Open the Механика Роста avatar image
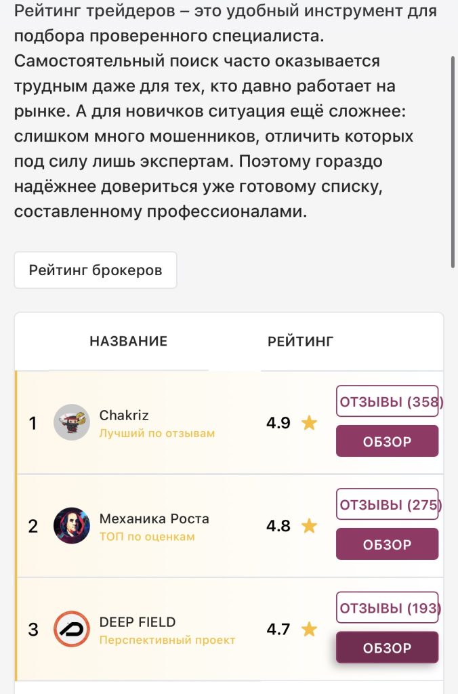Viewport: 458px width, 694px height. (72, 525)
